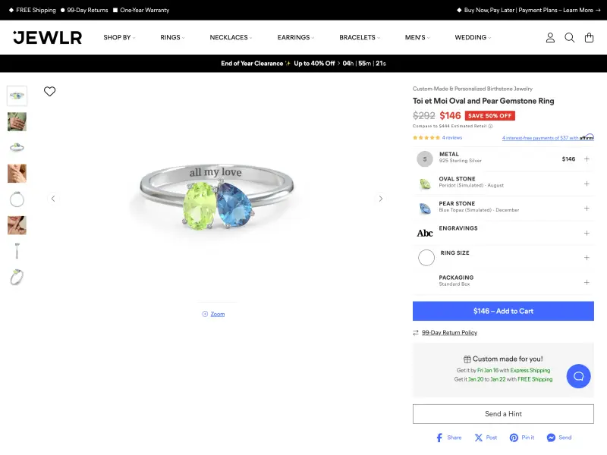Viewport: 607px width, 455px height.
Task: Click the Send a Hint button
Action: 503,414
